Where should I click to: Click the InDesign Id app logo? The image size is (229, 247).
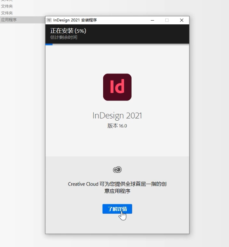pyautogui.click(x=117, y=87)
